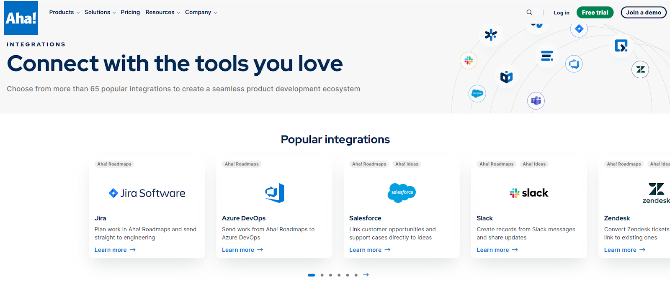Image resolution: width=670 pixels, height=284 pixels.
Task: Click Aha! Ideas tag on Slack card
Action: coord(534,164)
